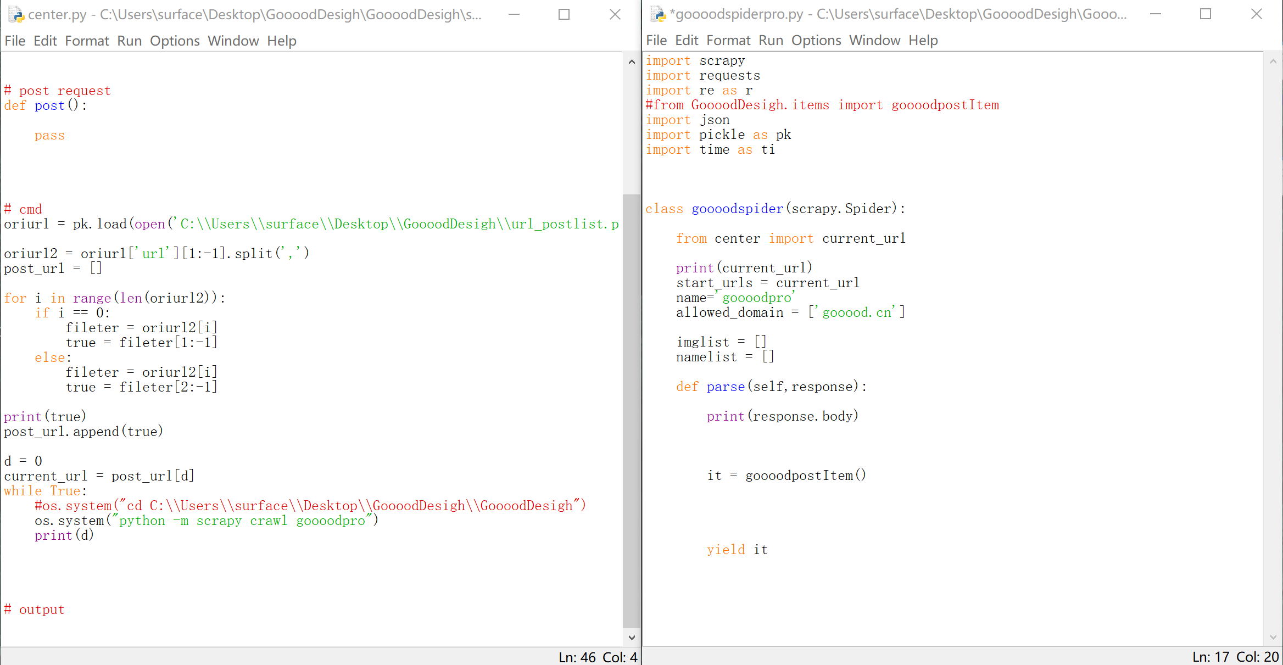The image size is (1283, 665).
Task: Click the 'start_urls = current_url' line
Action: [768, 283]
